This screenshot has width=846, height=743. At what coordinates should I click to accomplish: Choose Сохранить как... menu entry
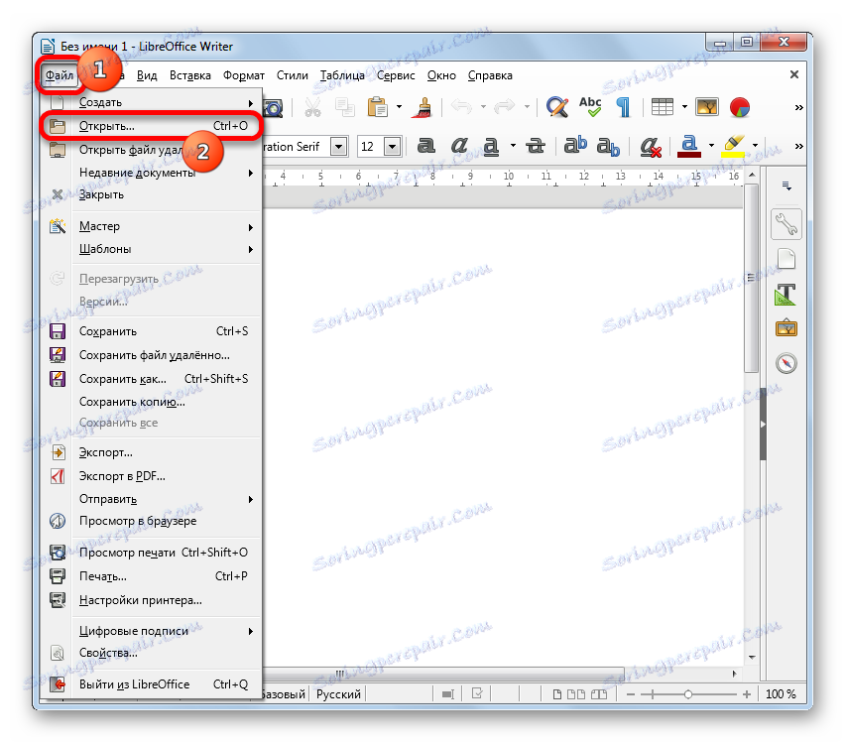pos(150,379)
